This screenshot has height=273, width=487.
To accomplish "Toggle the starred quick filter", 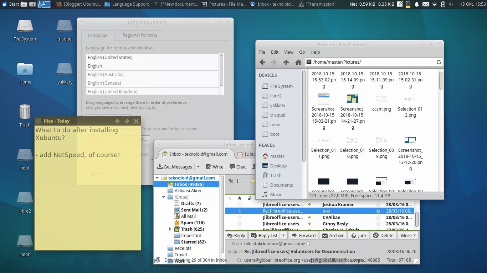I will coord(253,181).
